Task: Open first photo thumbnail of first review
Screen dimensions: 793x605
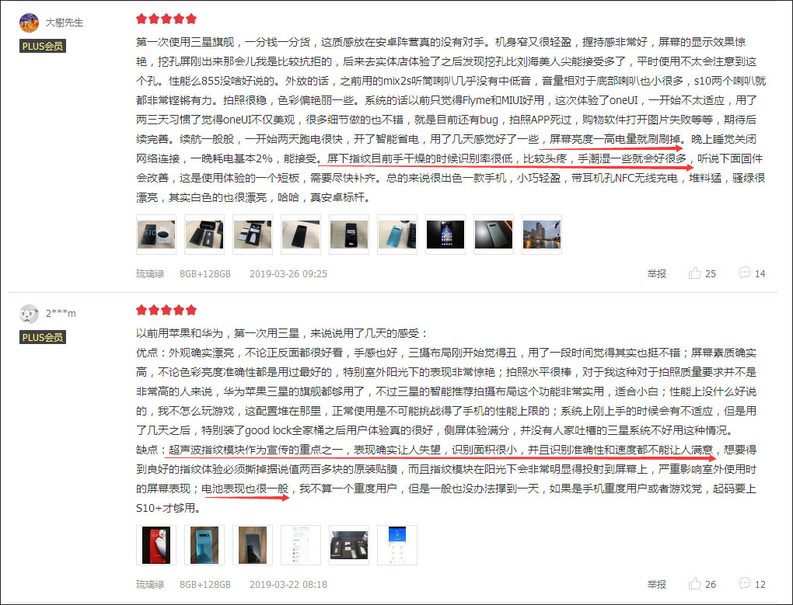Action: 156,235
